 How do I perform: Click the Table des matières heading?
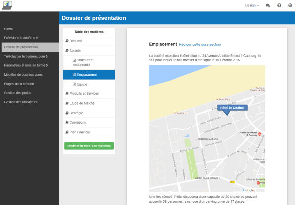[x=89, y=32]
